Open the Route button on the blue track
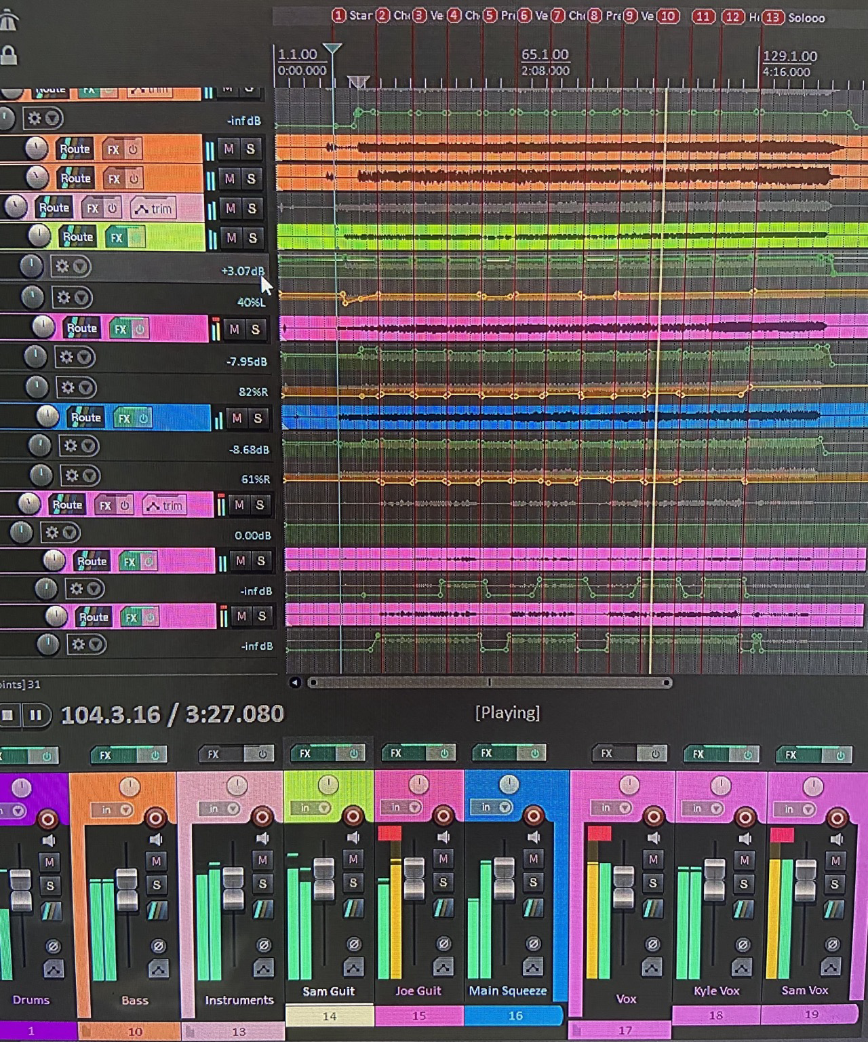The image size is (868, 1042). coord(85,418)
